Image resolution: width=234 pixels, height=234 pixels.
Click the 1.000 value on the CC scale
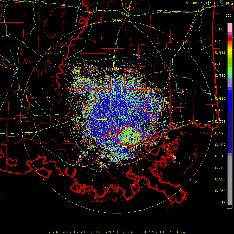[x=220, y=29]
